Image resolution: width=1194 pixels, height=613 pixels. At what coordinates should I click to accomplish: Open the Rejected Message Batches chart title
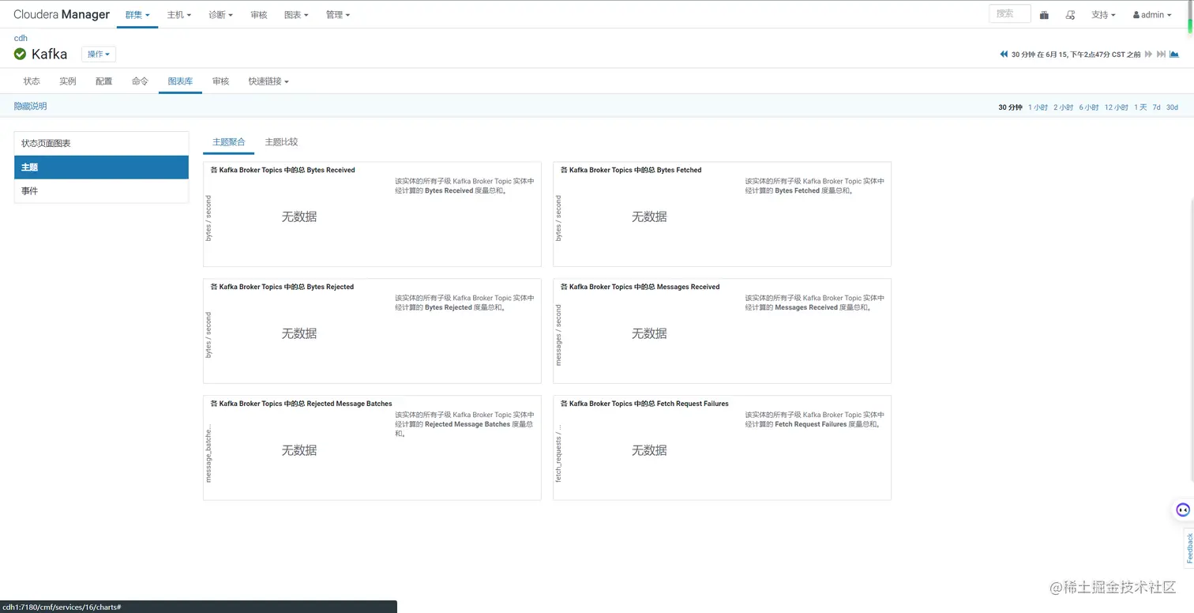click(301, 404)
